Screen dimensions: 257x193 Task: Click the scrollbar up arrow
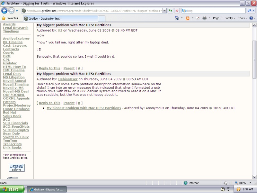click(254, 25)
